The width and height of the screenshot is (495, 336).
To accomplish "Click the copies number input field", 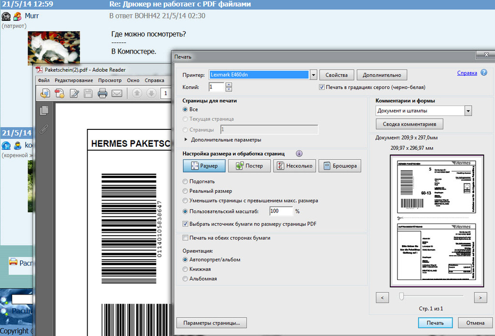I will [217, 87].
